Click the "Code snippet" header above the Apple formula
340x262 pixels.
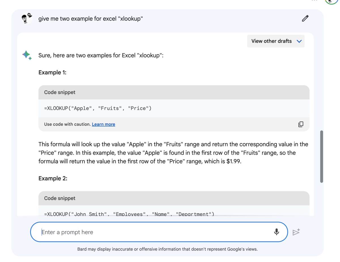coord(60,92)
